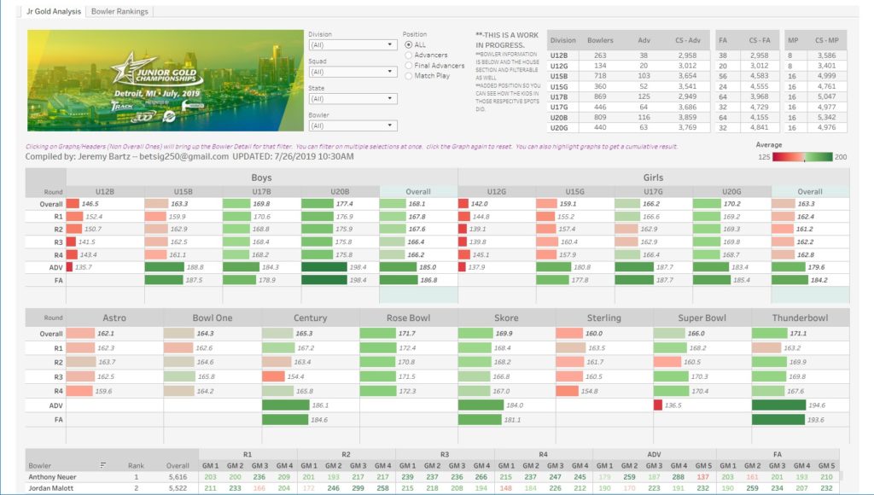This screenshot has height=495, width=874.
Task: Click the CS - Adv column header
Action: (x=688, y=41)
